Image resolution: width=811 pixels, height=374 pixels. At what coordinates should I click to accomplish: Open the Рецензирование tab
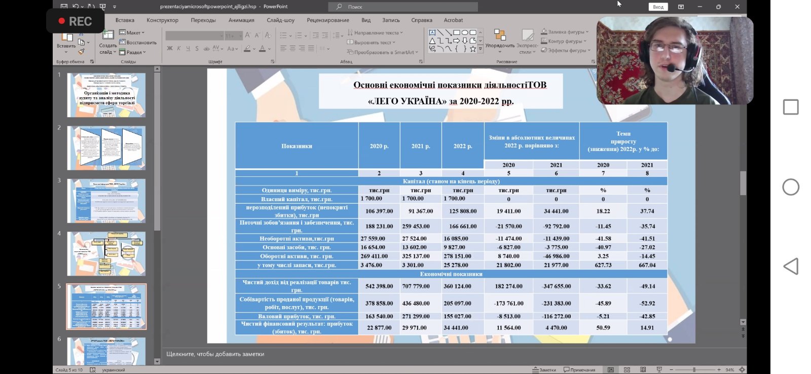point(327,20)
